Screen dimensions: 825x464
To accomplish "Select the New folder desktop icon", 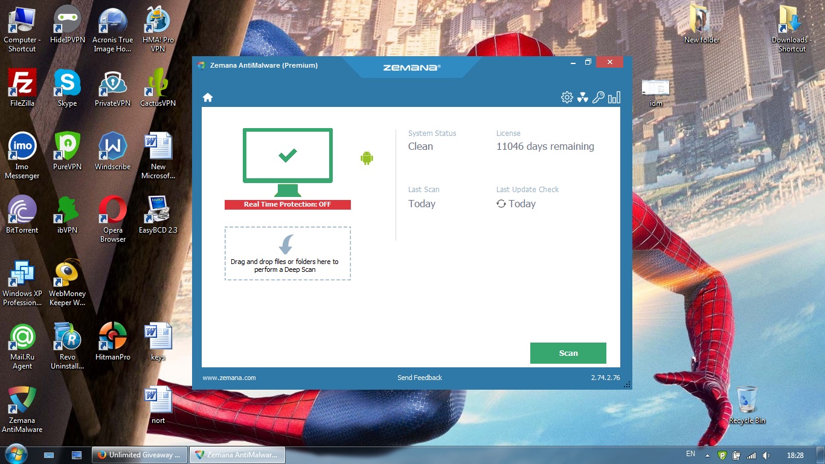I will pos(702,25).
